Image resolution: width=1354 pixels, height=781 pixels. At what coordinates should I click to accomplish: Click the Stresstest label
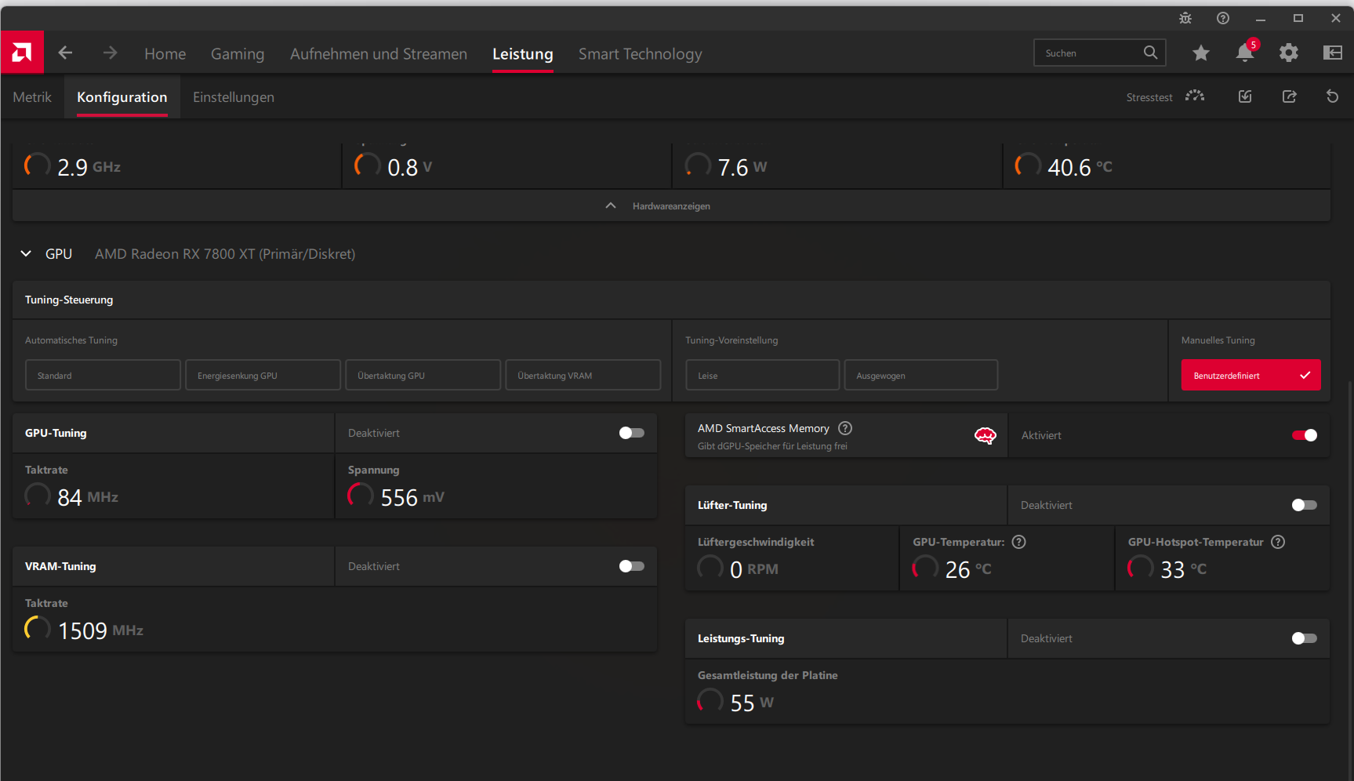tap(1149, 97)
